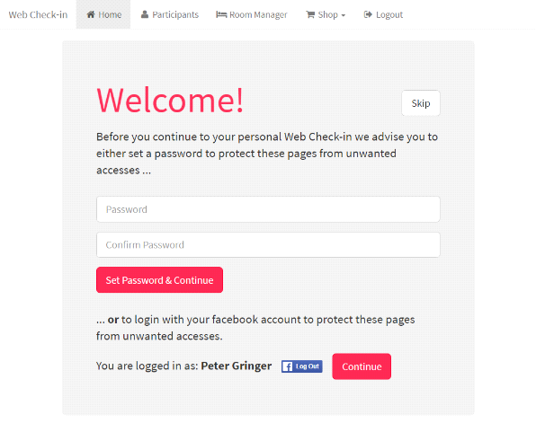Click the Home house icon
The height and width of the screenshot is (432, 536).
91,14
